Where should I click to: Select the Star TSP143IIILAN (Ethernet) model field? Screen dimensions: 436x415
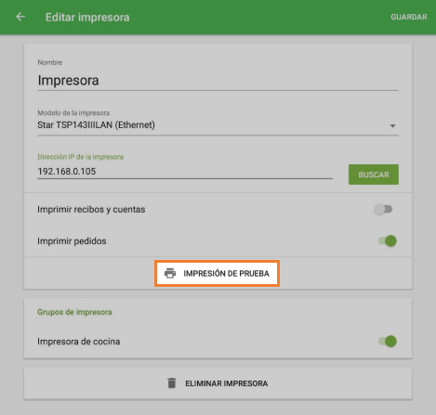pos(218,125)
